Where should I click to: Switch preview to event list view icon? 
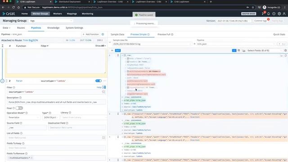pyautogui.click(x=234, y=50)
